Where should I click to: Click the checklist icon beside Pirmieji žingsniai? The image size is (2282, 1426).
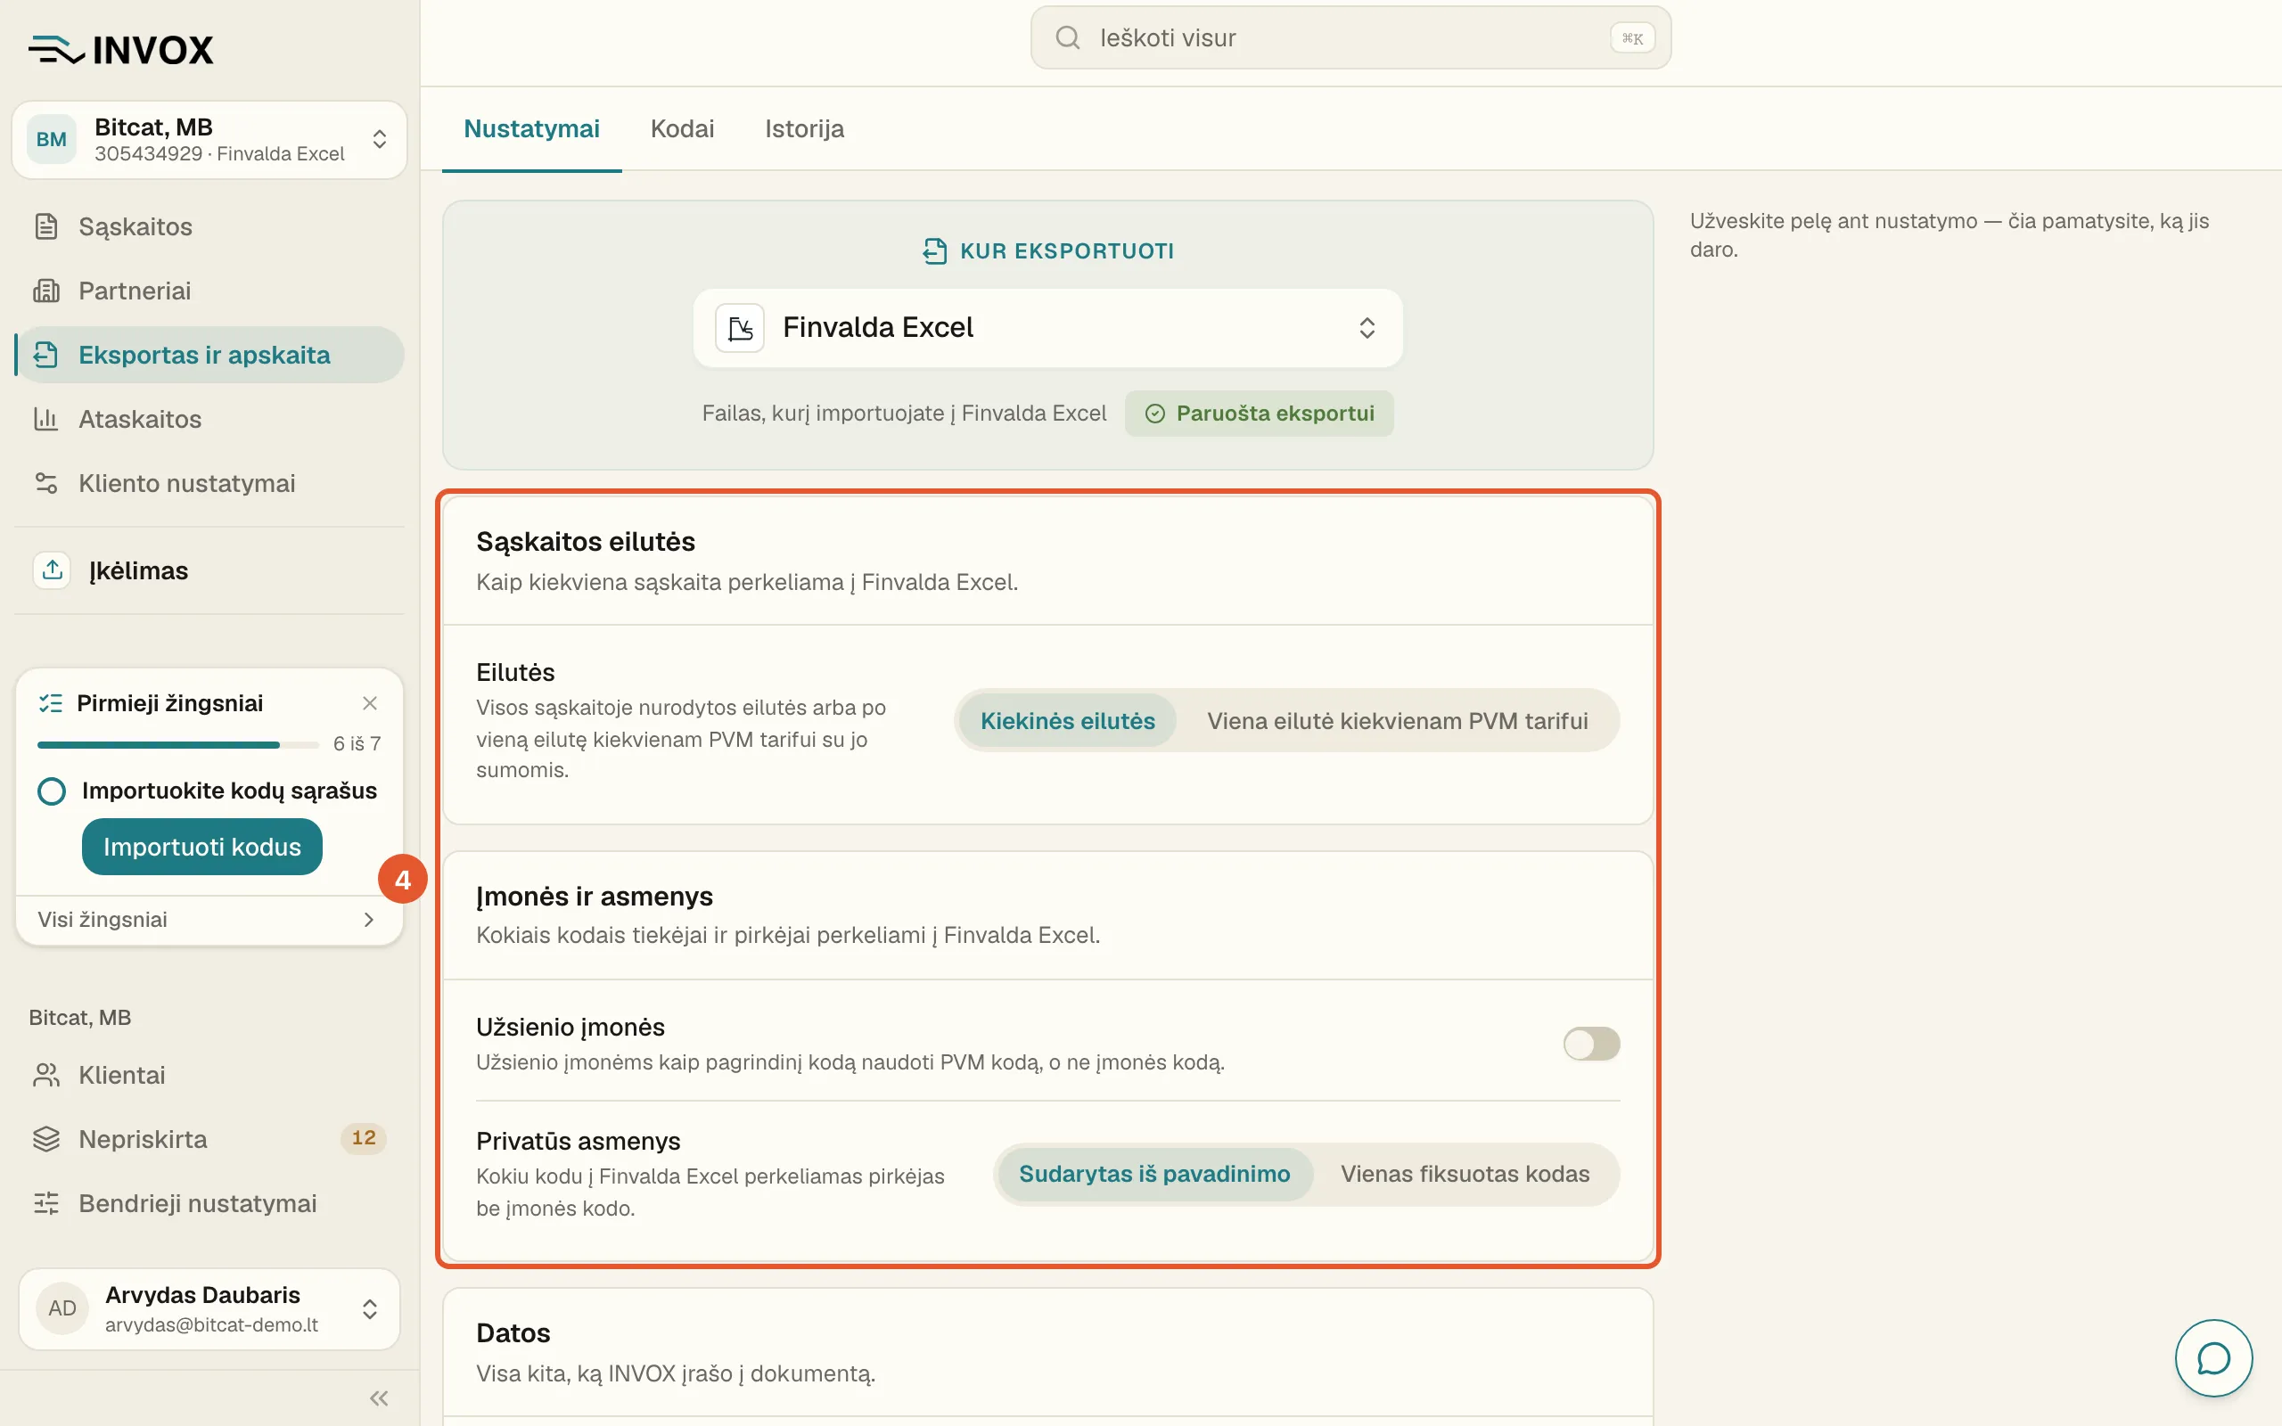click(50, 702)
